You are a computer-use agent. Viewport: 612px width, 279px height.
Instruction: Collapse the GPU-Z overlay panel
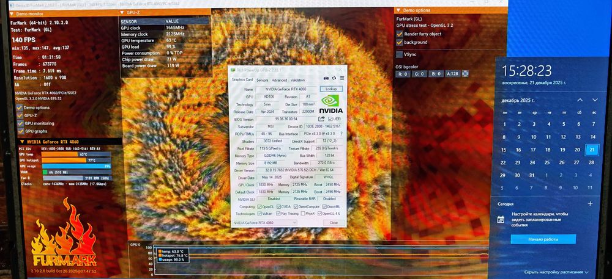(x=122, y=13)
